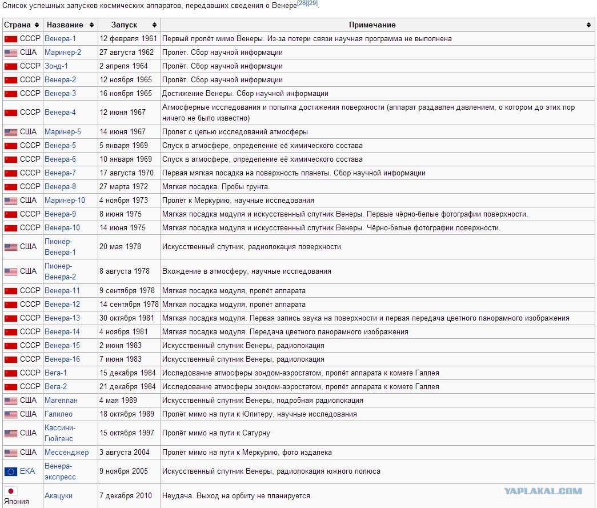The image size is (597, 508).
Task: Select the date 12 февраля 1961
Action: (129, 38)
